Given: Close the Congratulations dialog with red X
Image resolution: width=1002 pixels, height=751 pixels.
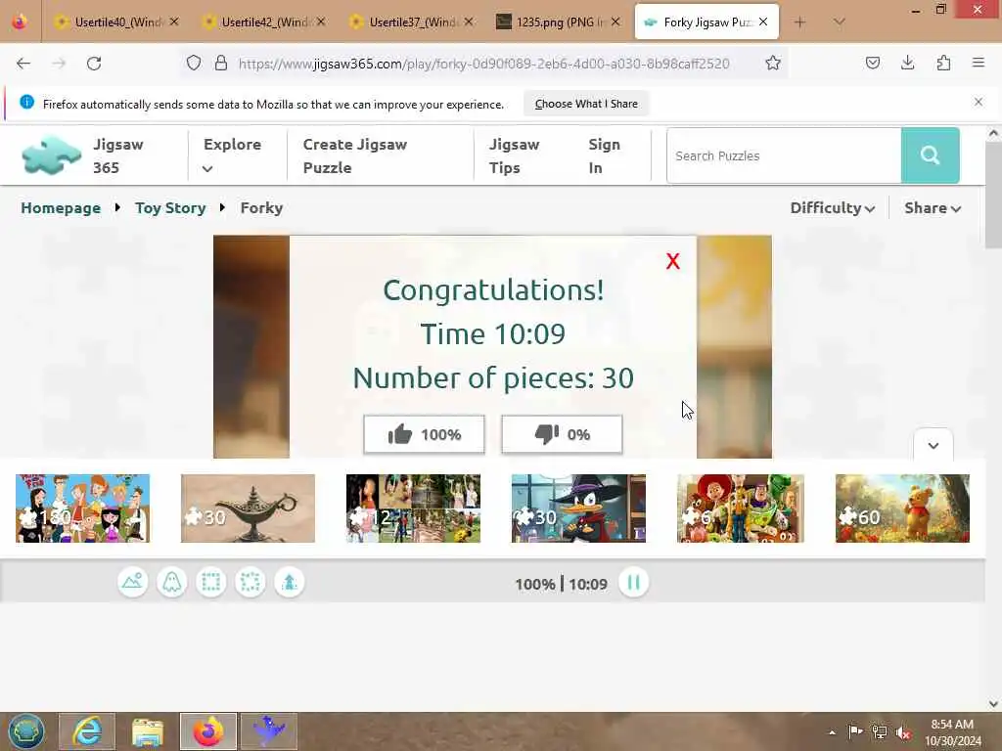Looking at the screenshot, I should [672, 261].
